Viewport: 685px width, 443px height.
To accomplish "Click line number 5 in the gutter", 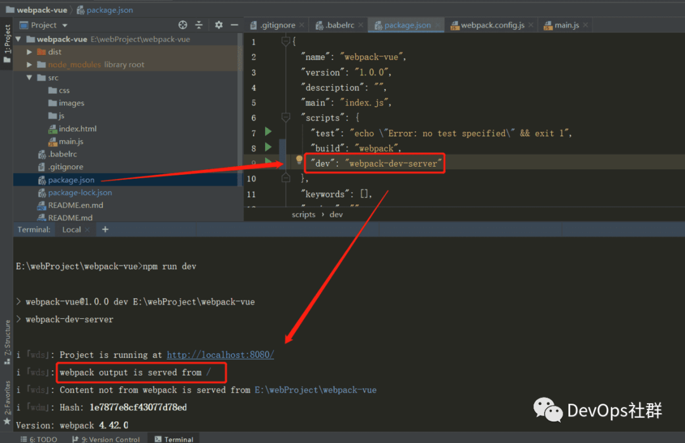I will tap(253, 103).
